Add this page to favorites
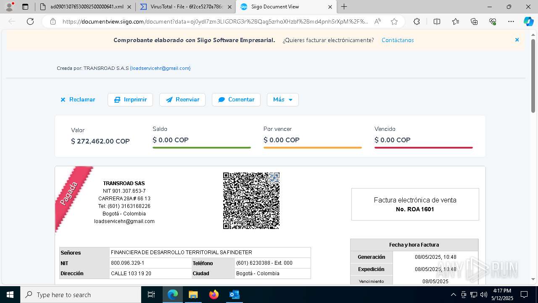The width and height of the screenshot is (538, 303). [x=394, y=21]
